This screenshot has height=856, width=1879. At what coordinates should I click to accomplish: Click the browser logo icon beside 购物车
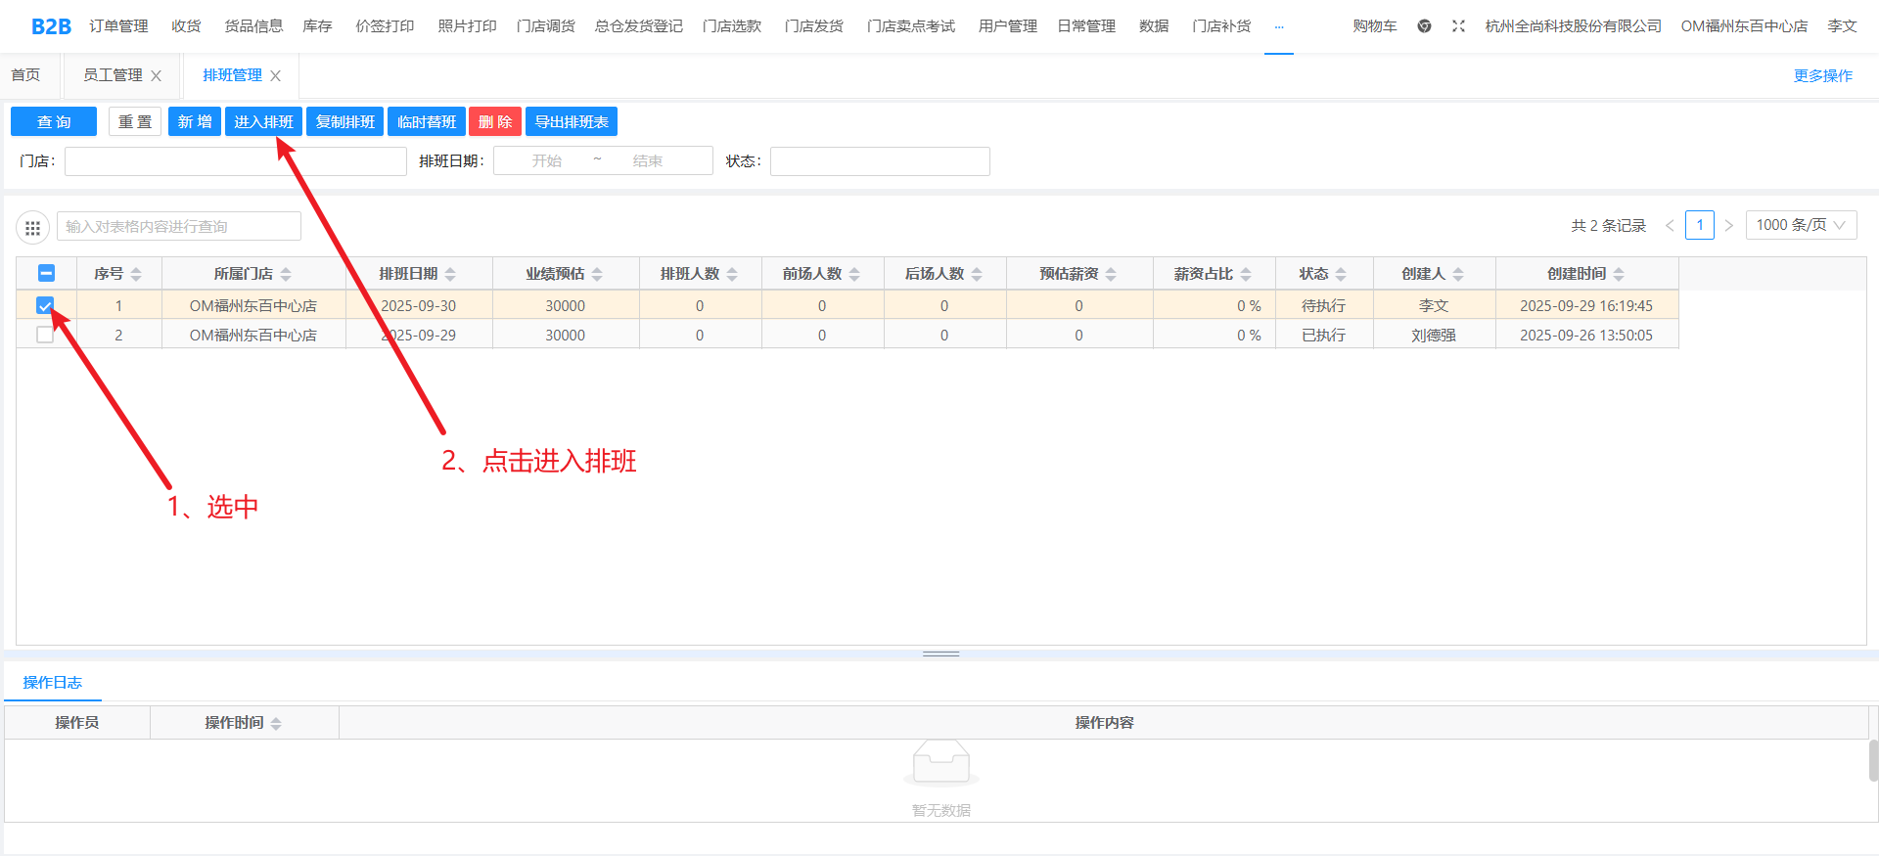pyautogui.click(x=1424, y=26)
